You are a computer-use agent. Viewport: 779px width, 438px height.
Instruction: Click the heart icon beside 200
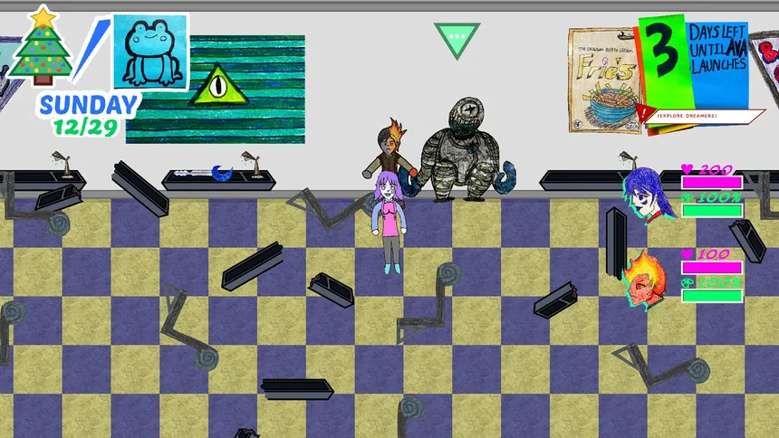(688, 169)
